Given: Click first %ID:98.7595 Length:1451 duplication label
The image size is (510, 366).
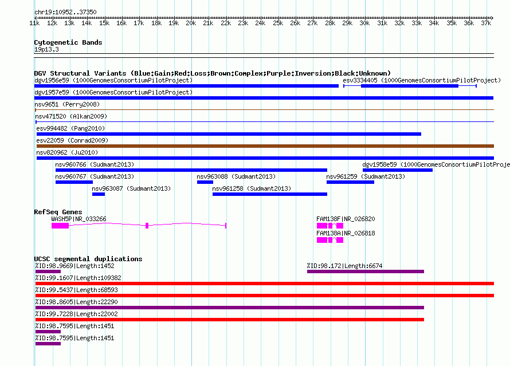Looking at the screenshot, I should click(x=75, y=326).
